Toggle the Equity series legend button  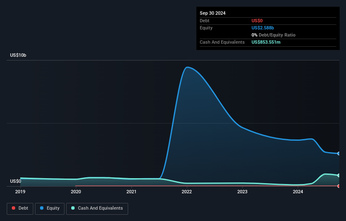pos(50,208)
